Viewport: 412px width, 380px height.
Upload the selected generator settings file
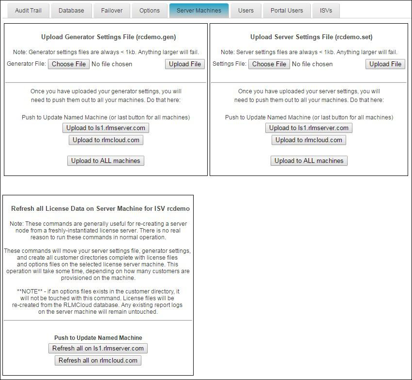pos(184,63)
